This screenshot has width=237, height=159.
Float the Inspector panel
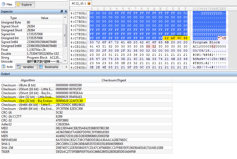click(62, 11)
